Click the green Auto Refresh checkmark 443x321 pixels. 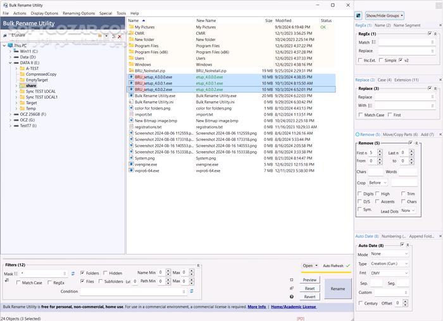point(348,266)
